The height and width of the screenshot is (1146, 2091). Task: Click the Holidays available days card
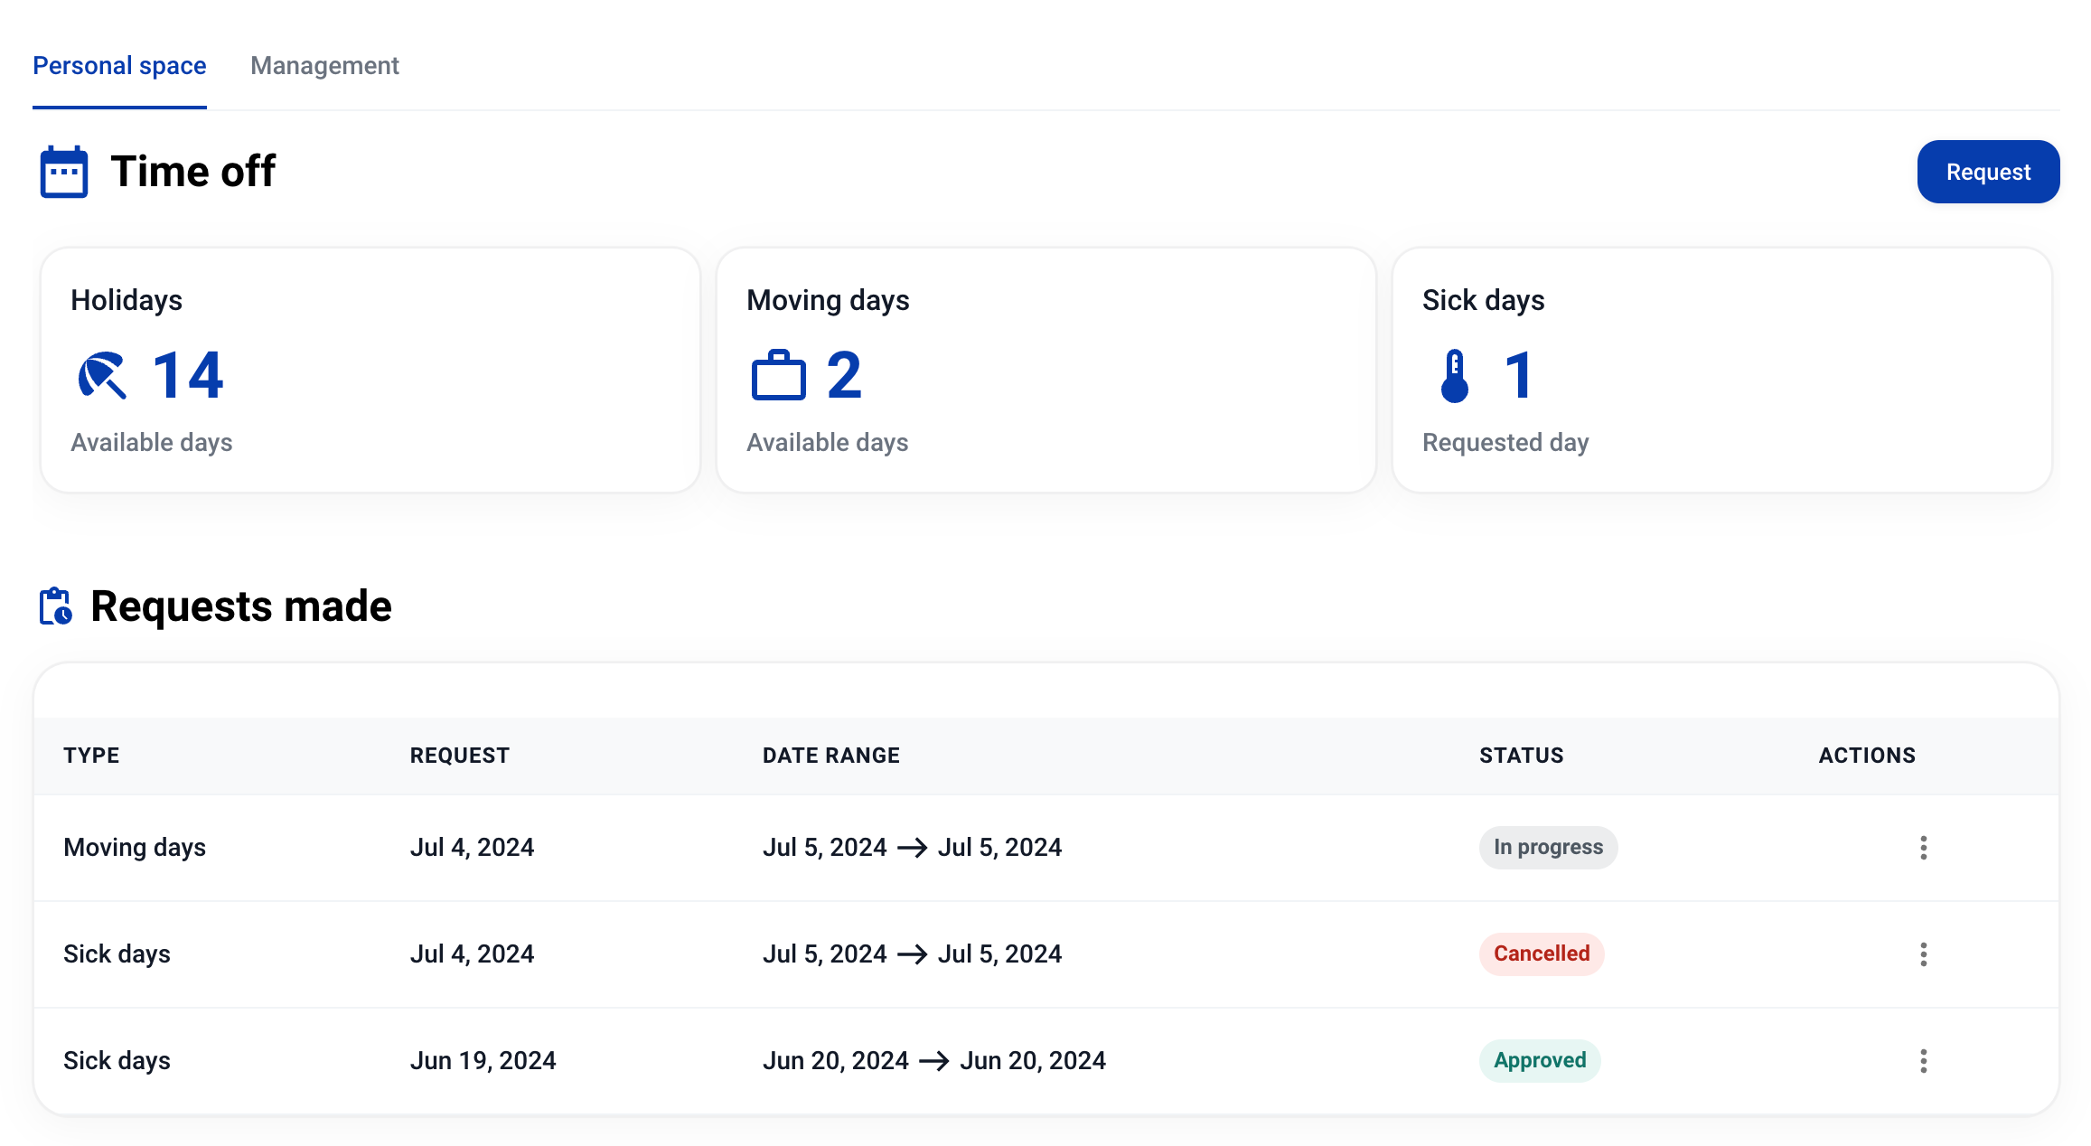(370, 371)
